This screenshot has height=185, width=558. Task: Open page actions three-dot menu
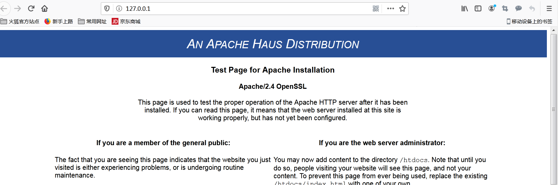coord(391,8)
